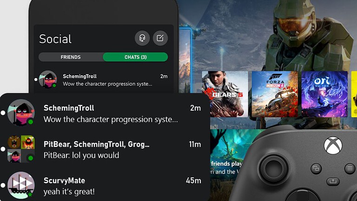The height and width of the screenshot is (201, 357).
Task: Click the controller View button
Action: pos(316,168)
